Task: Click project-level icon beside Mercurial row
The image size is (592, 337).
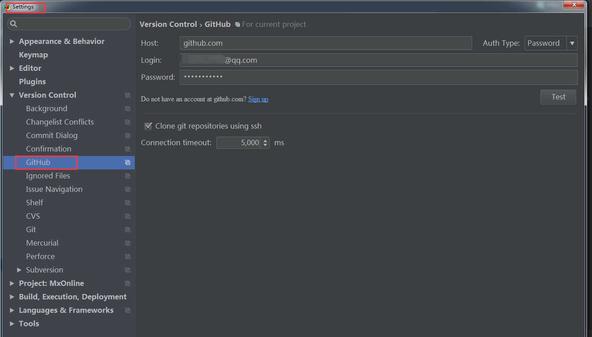Action: point(127,243)
